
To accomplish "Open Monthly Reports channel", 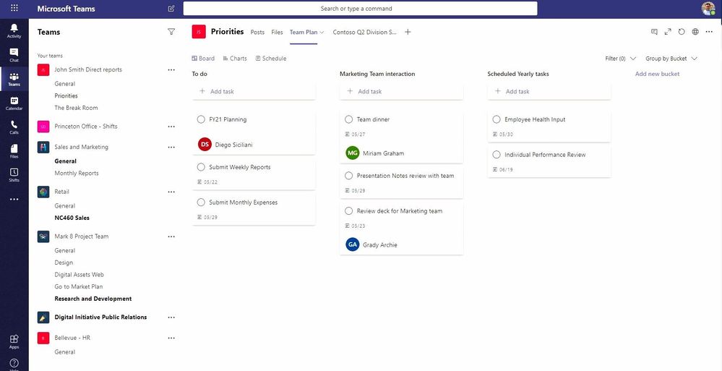I will [77, 174].
